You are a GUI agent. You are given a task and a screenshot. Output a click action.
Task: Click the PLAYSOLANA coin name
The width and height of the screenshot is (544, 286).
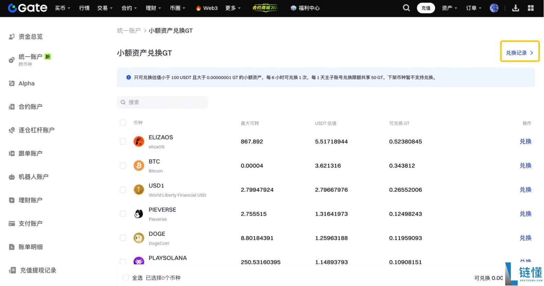pos(168,258)
